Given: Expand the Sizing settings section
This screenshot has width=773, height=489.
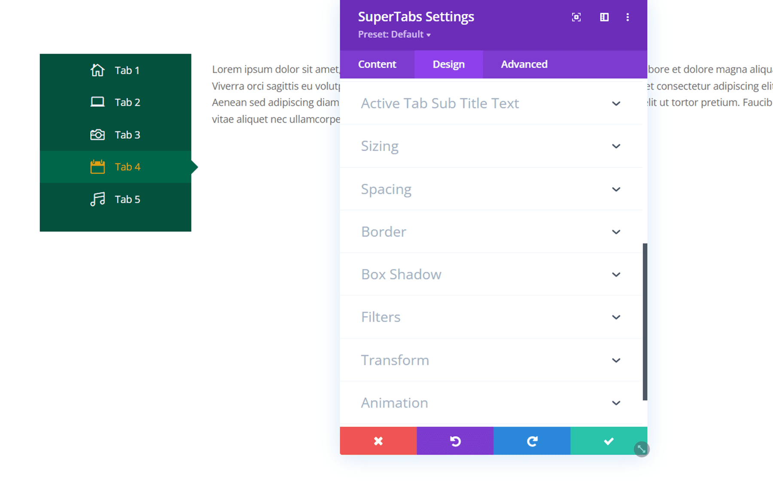Looking at the screenshot, I should pyautogui.click(x=491, y=146).
